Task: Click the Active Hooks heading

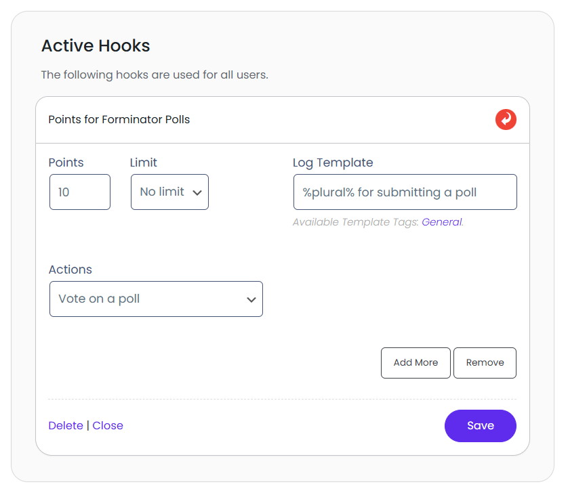Action: [x=96, y=46]
